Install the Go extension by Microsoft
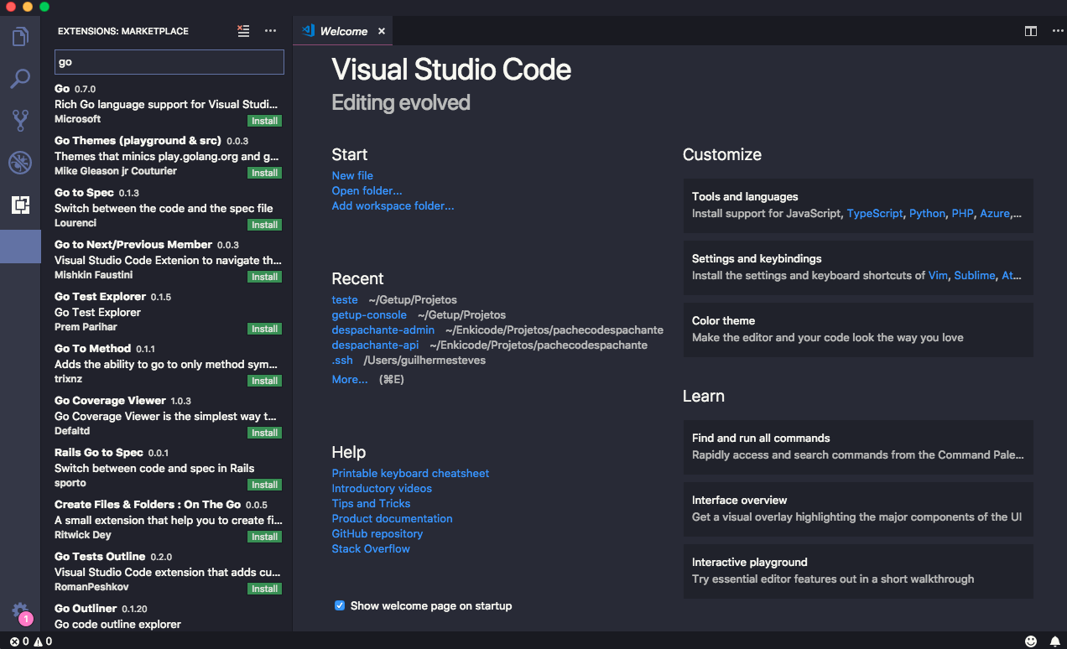 [x=264, y=120]
